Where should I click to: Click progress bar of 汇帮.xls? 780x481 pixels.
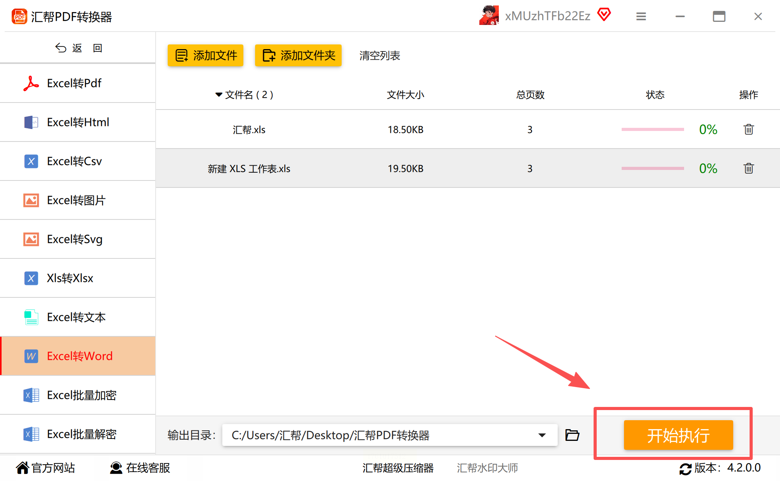pyautogui.click(x=652, y=129)
